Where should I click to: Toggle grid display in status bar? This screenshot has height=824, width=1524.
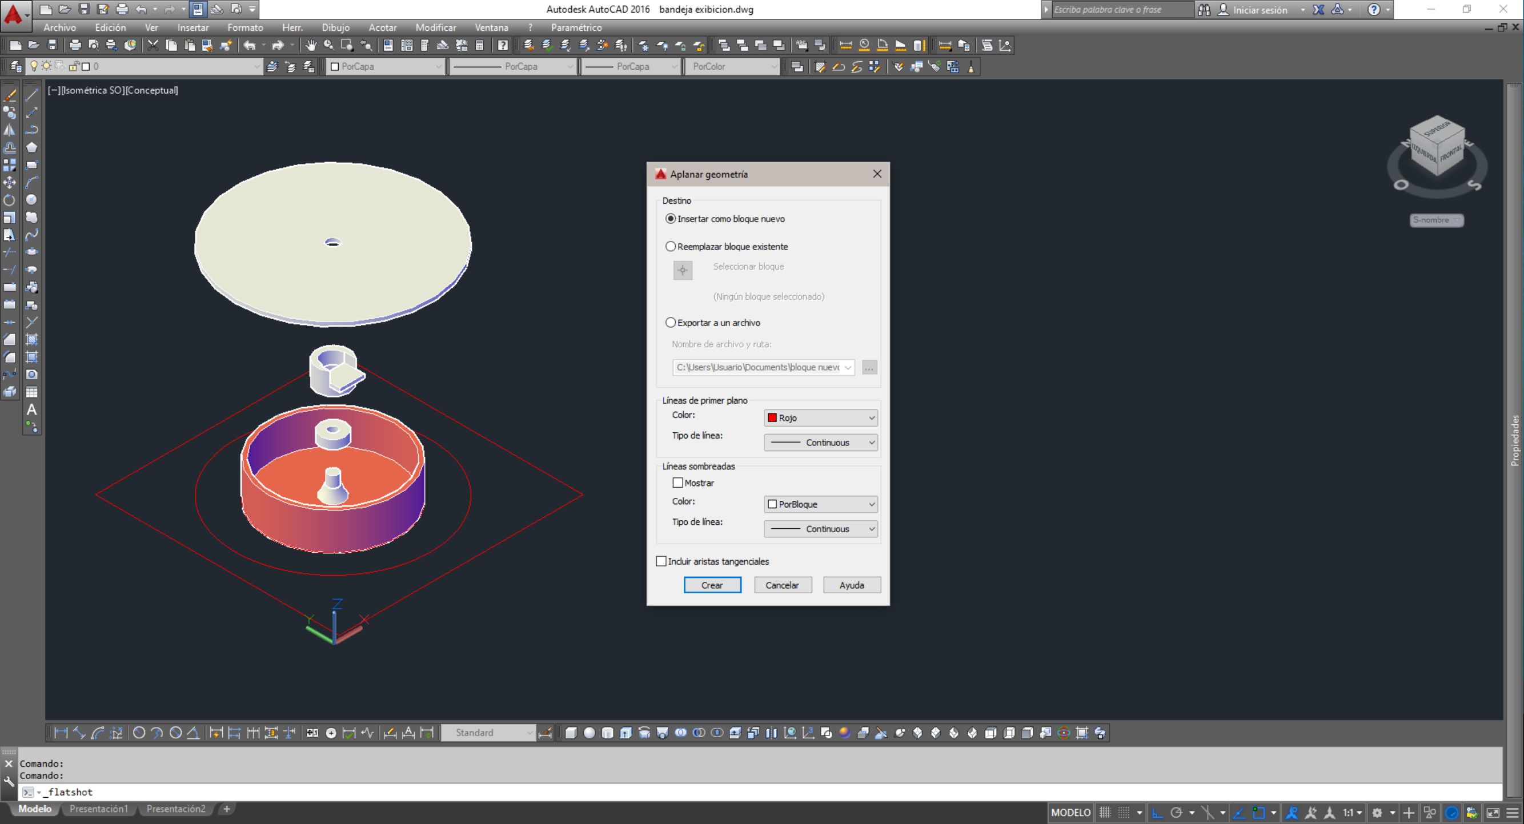click(1105, 813)
